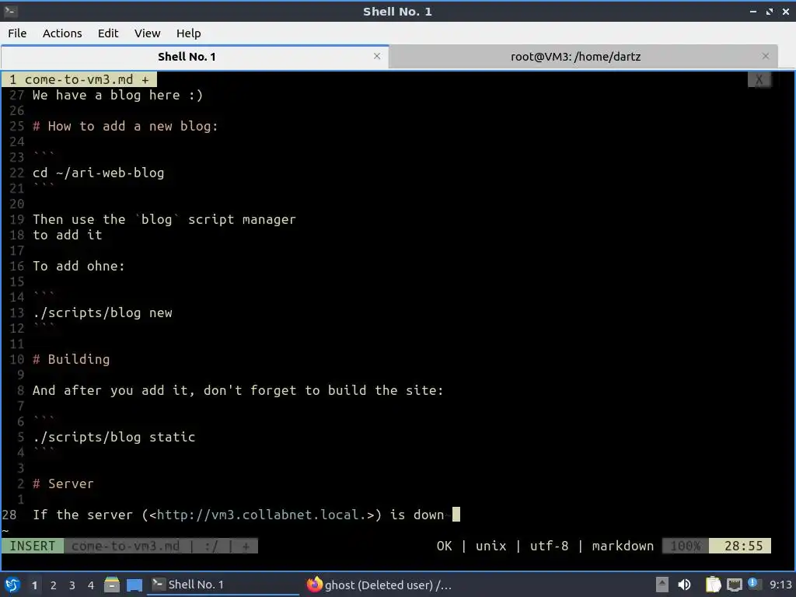Open the Actions menu
Viewport: 796px width, 597px height.
[x=62, y=33]
